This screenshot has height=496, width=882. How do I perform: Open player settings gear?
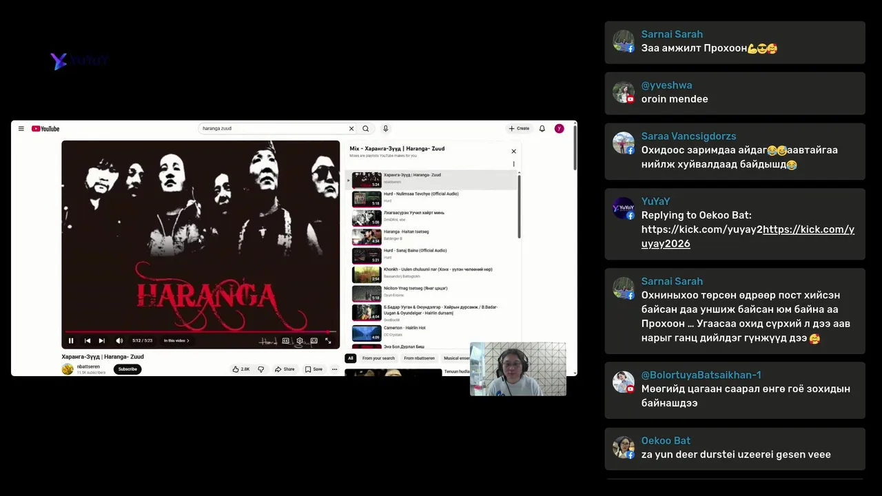click(299, 340)
